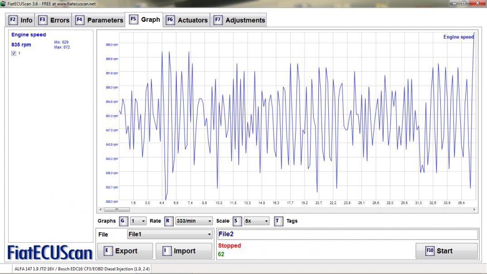The height and width of the screenshot is (274, 487).
Task: Select the Actuators tab
Action: pos(187,20)
